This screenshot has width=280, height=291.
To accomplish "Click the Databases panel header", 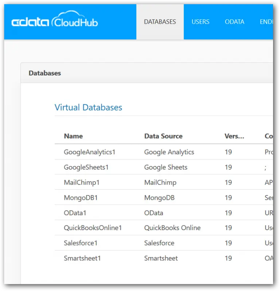I will [x=45, y=73].
